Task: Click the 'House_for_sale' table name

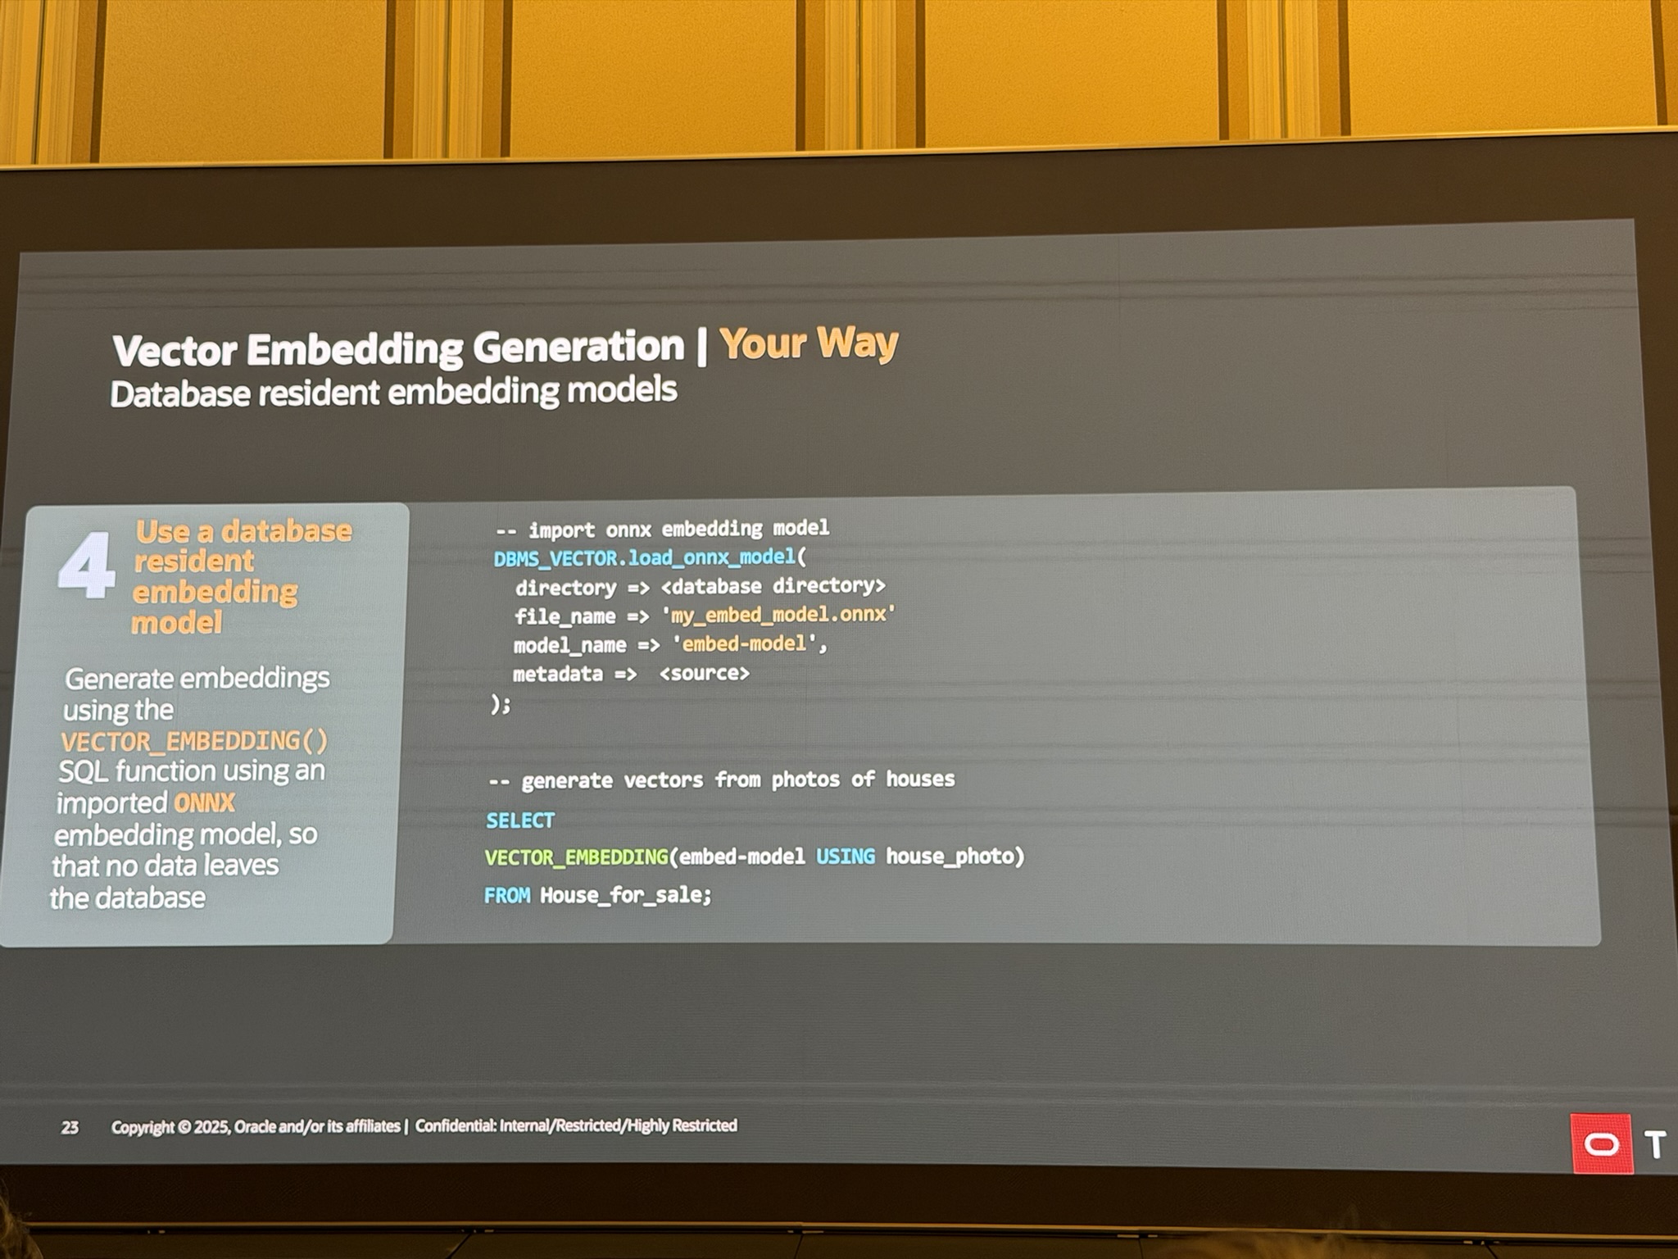Action: 624,895
